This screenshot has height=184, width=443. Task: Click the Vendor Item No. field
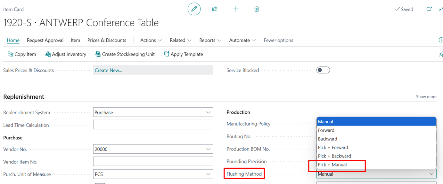153,161
